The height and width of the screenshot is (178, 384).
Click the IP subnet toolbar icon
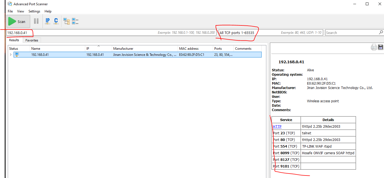(x=48, y=21)
